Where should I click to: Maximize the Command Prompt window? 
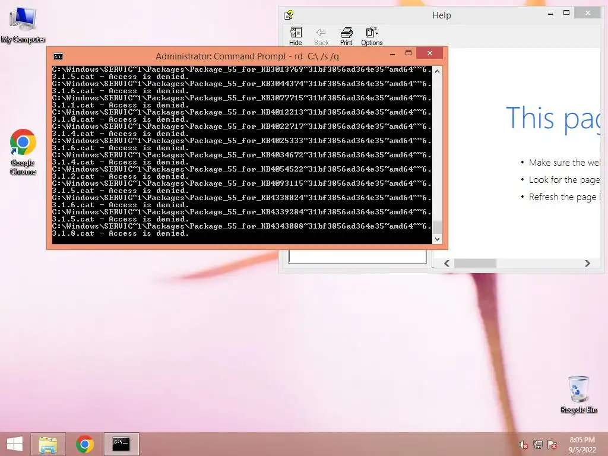(x=408, y=53)
